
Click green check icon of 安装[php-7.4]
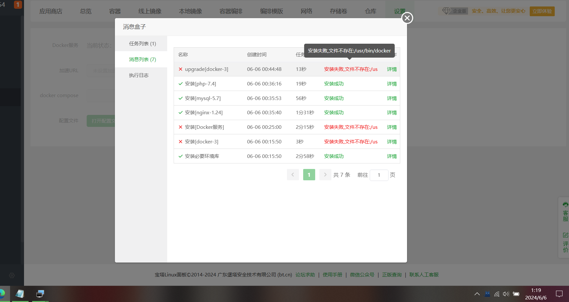[180, 84]
